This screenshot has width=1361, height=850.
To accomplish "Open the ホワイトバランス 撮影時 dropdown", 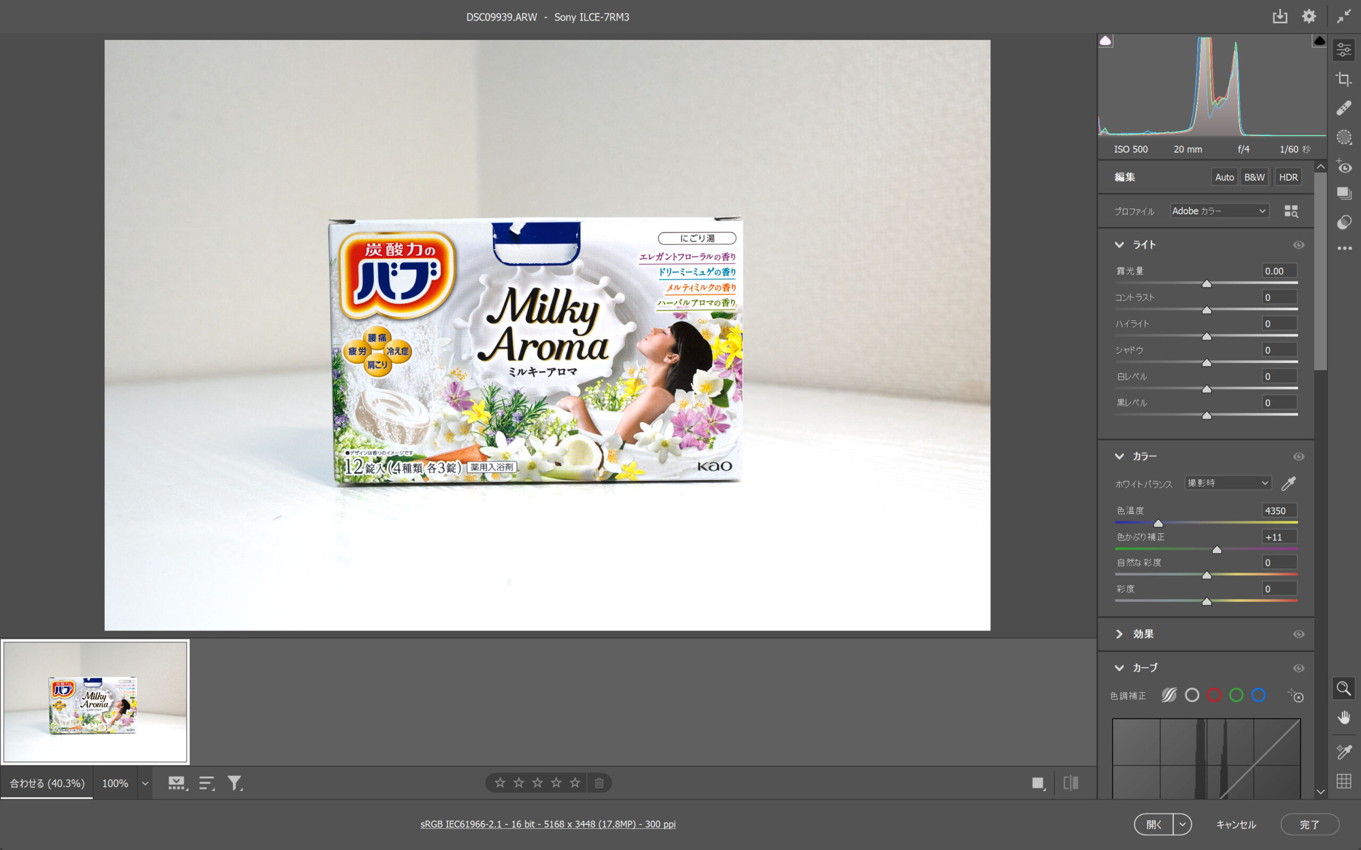I will coord(1228,483).
